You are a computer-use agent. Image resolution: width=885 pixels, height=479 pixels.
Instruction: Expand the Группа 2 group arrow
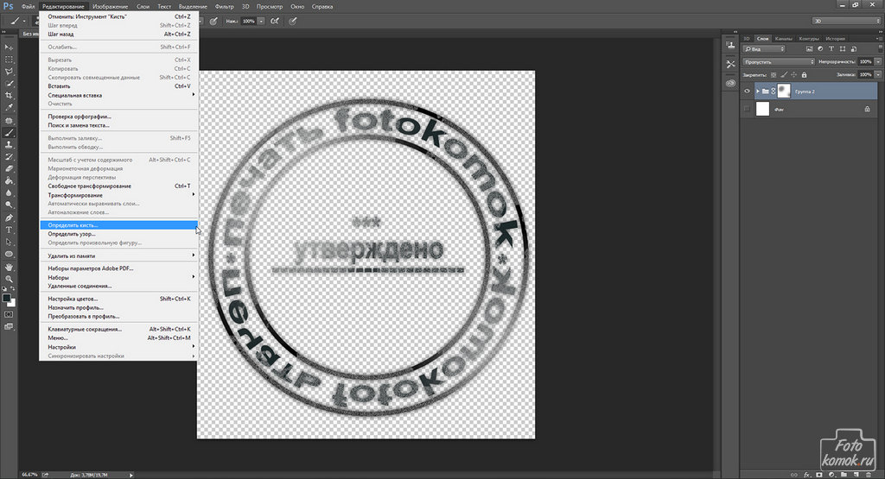(757, 91)
